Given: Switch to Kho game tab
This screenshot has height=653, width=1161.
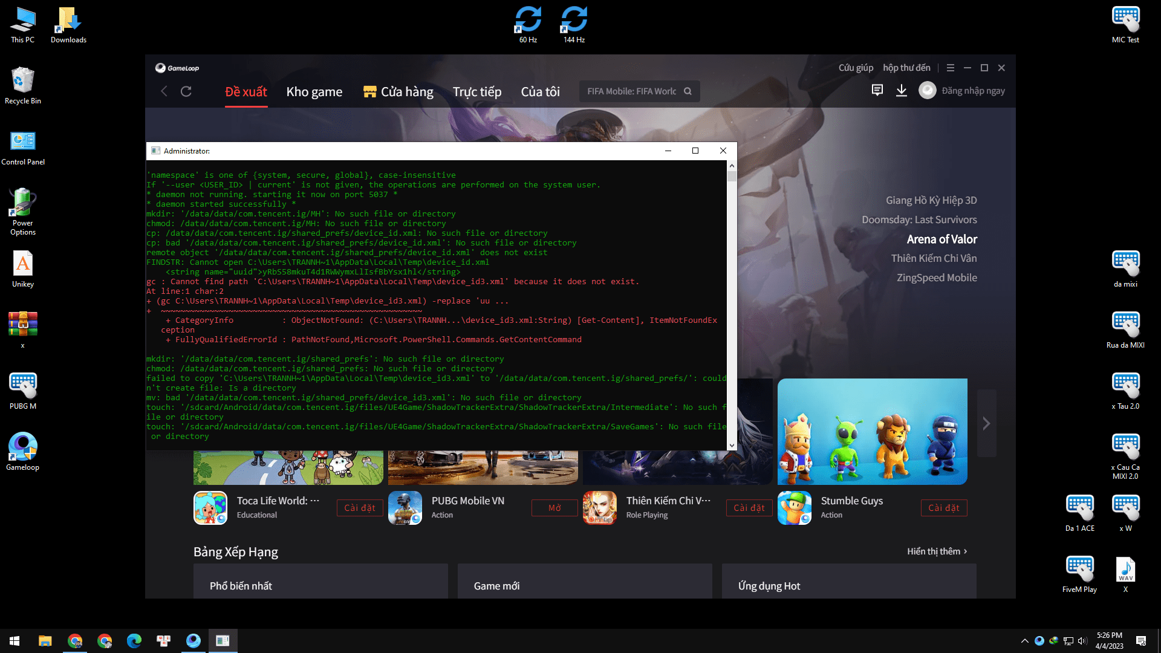Looking at the screenshot, I should (314, 92).
